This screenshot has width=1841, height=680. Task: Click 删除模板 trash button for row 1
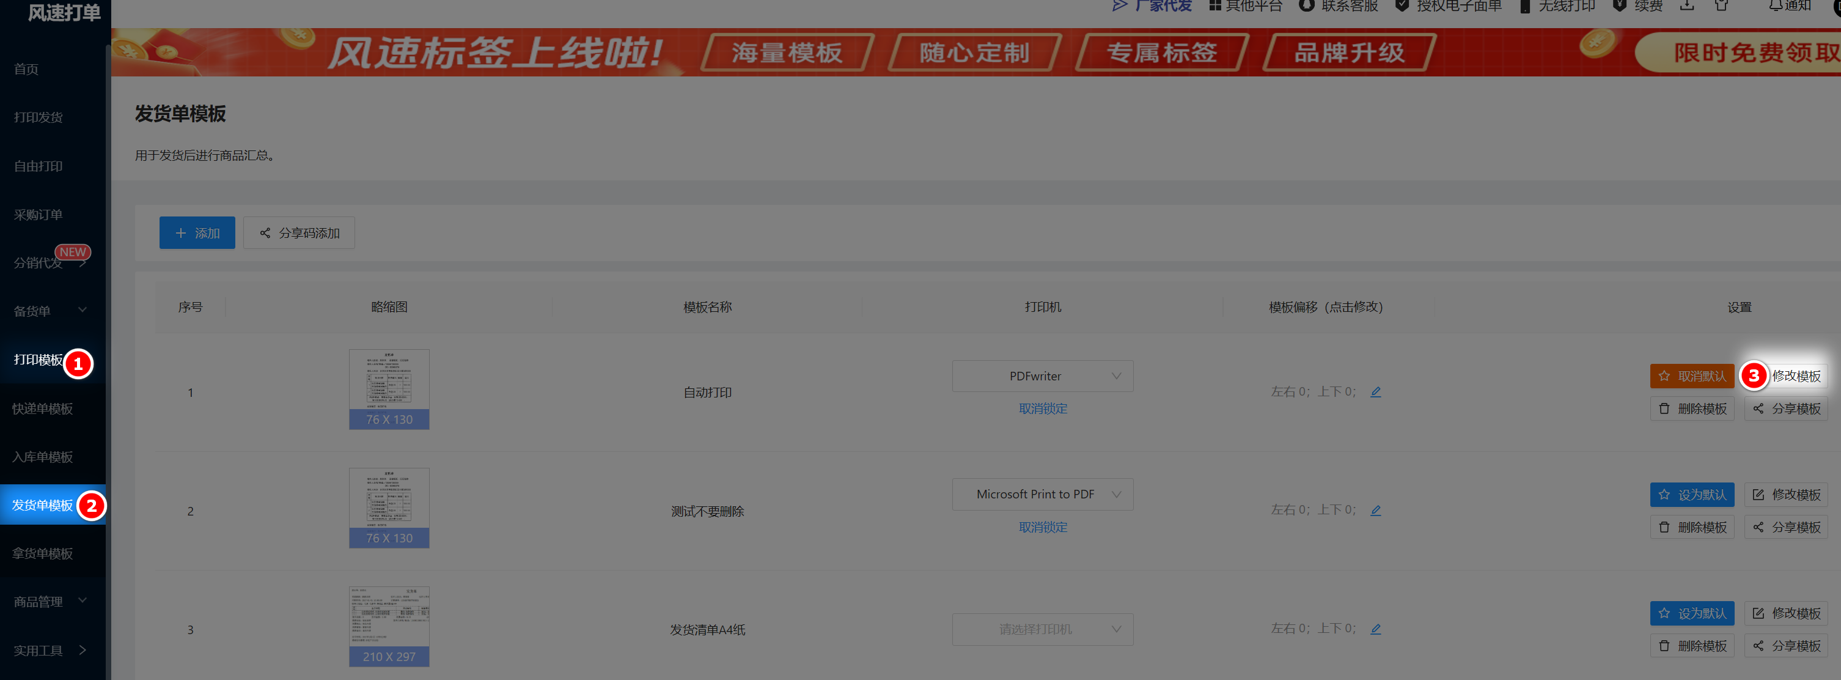(1692, 409)
